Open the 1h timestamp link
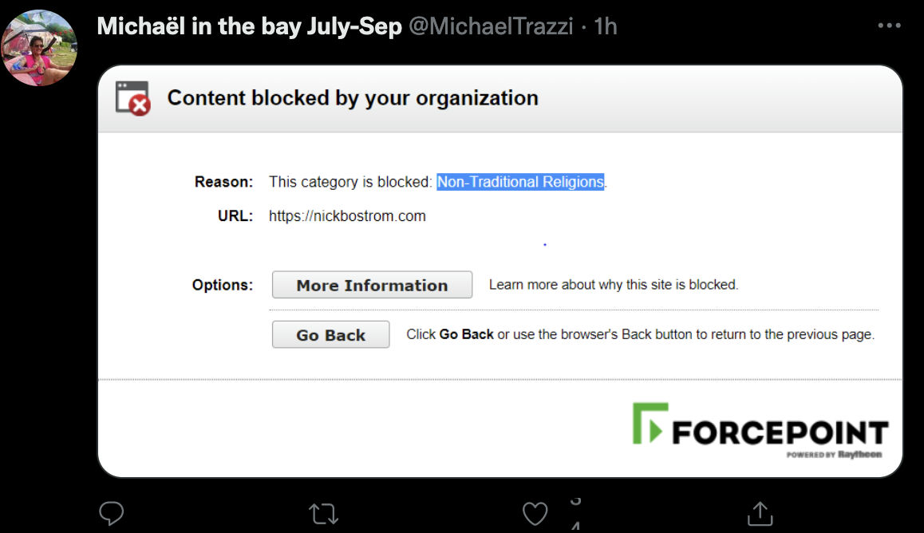Image resolution: width=924 pixels, height=533 pixels. coord(605,26)
